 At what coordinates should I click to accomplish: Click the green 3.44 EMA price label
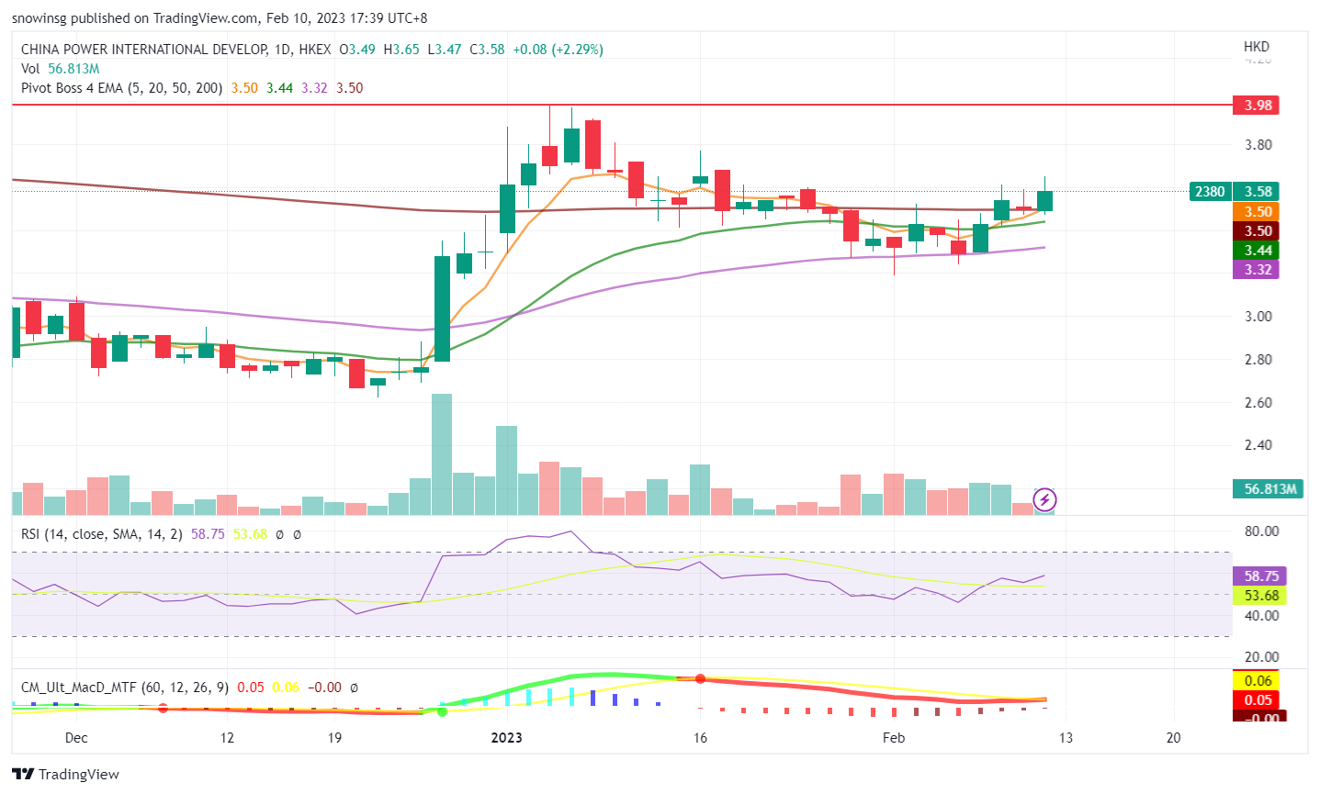[x=1257, y=251]
